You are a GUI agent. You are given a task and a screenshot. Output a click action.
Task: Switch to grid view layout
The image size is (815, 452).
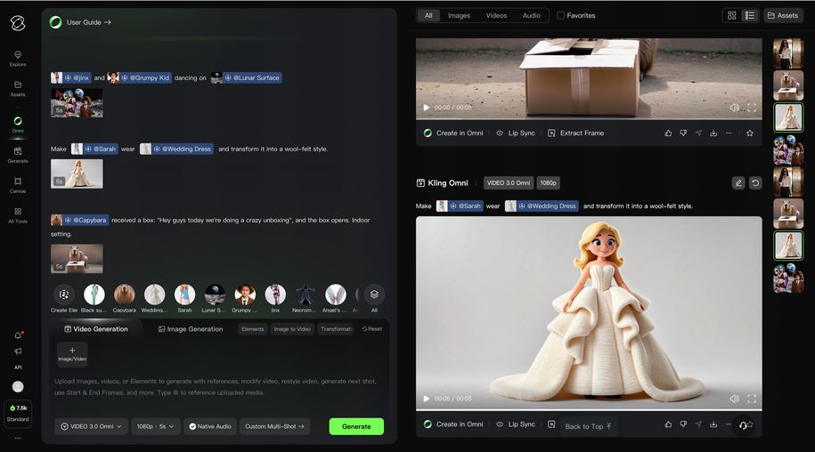pos(731,15)
